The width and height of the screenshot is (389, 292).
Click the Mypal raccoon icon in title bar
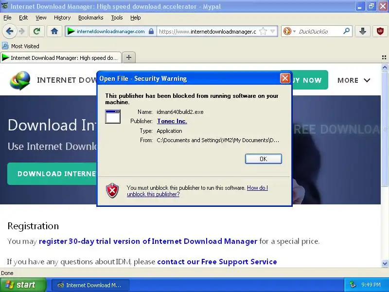point(5,6)
